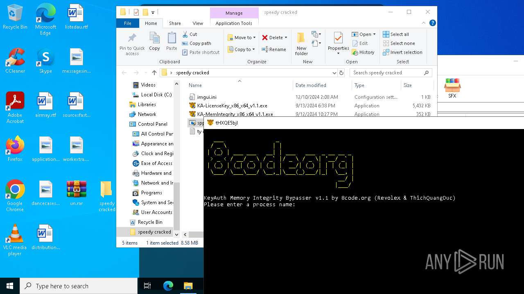524x294 pixels.
Task: Click the Windows Start button
Action: pos(10,286)
